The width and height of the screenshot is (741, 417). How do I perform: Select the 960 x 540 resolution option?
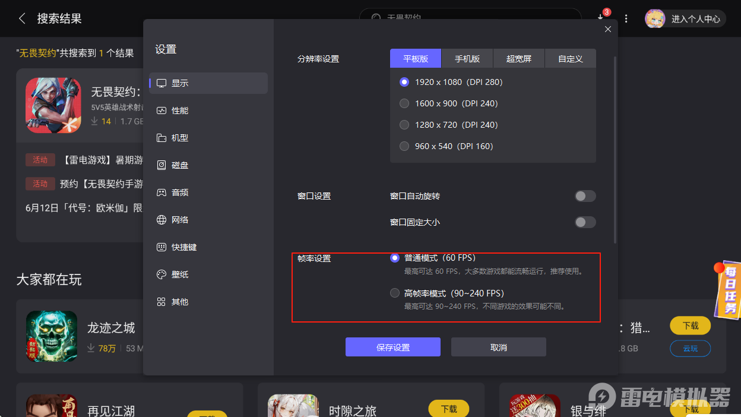[404, 146]
